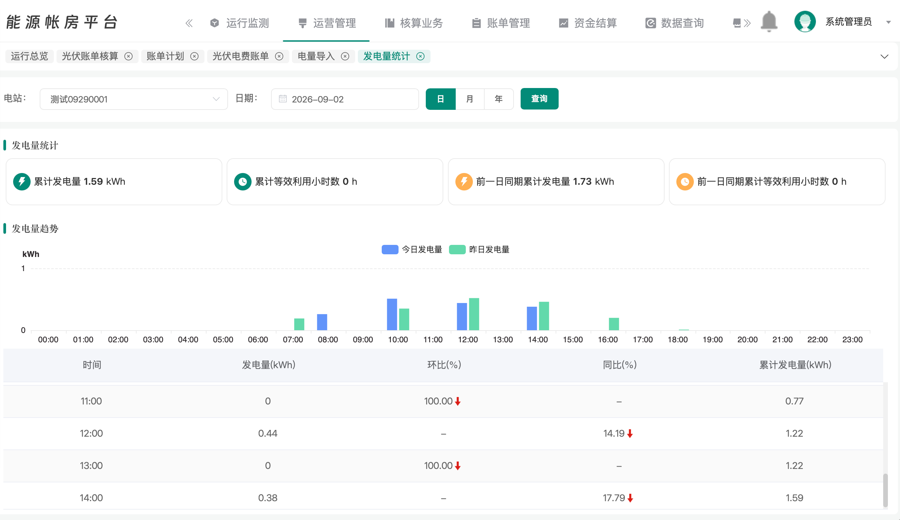Close the 发电量统计 tab

pyautogui.click(x=421, y=56)
